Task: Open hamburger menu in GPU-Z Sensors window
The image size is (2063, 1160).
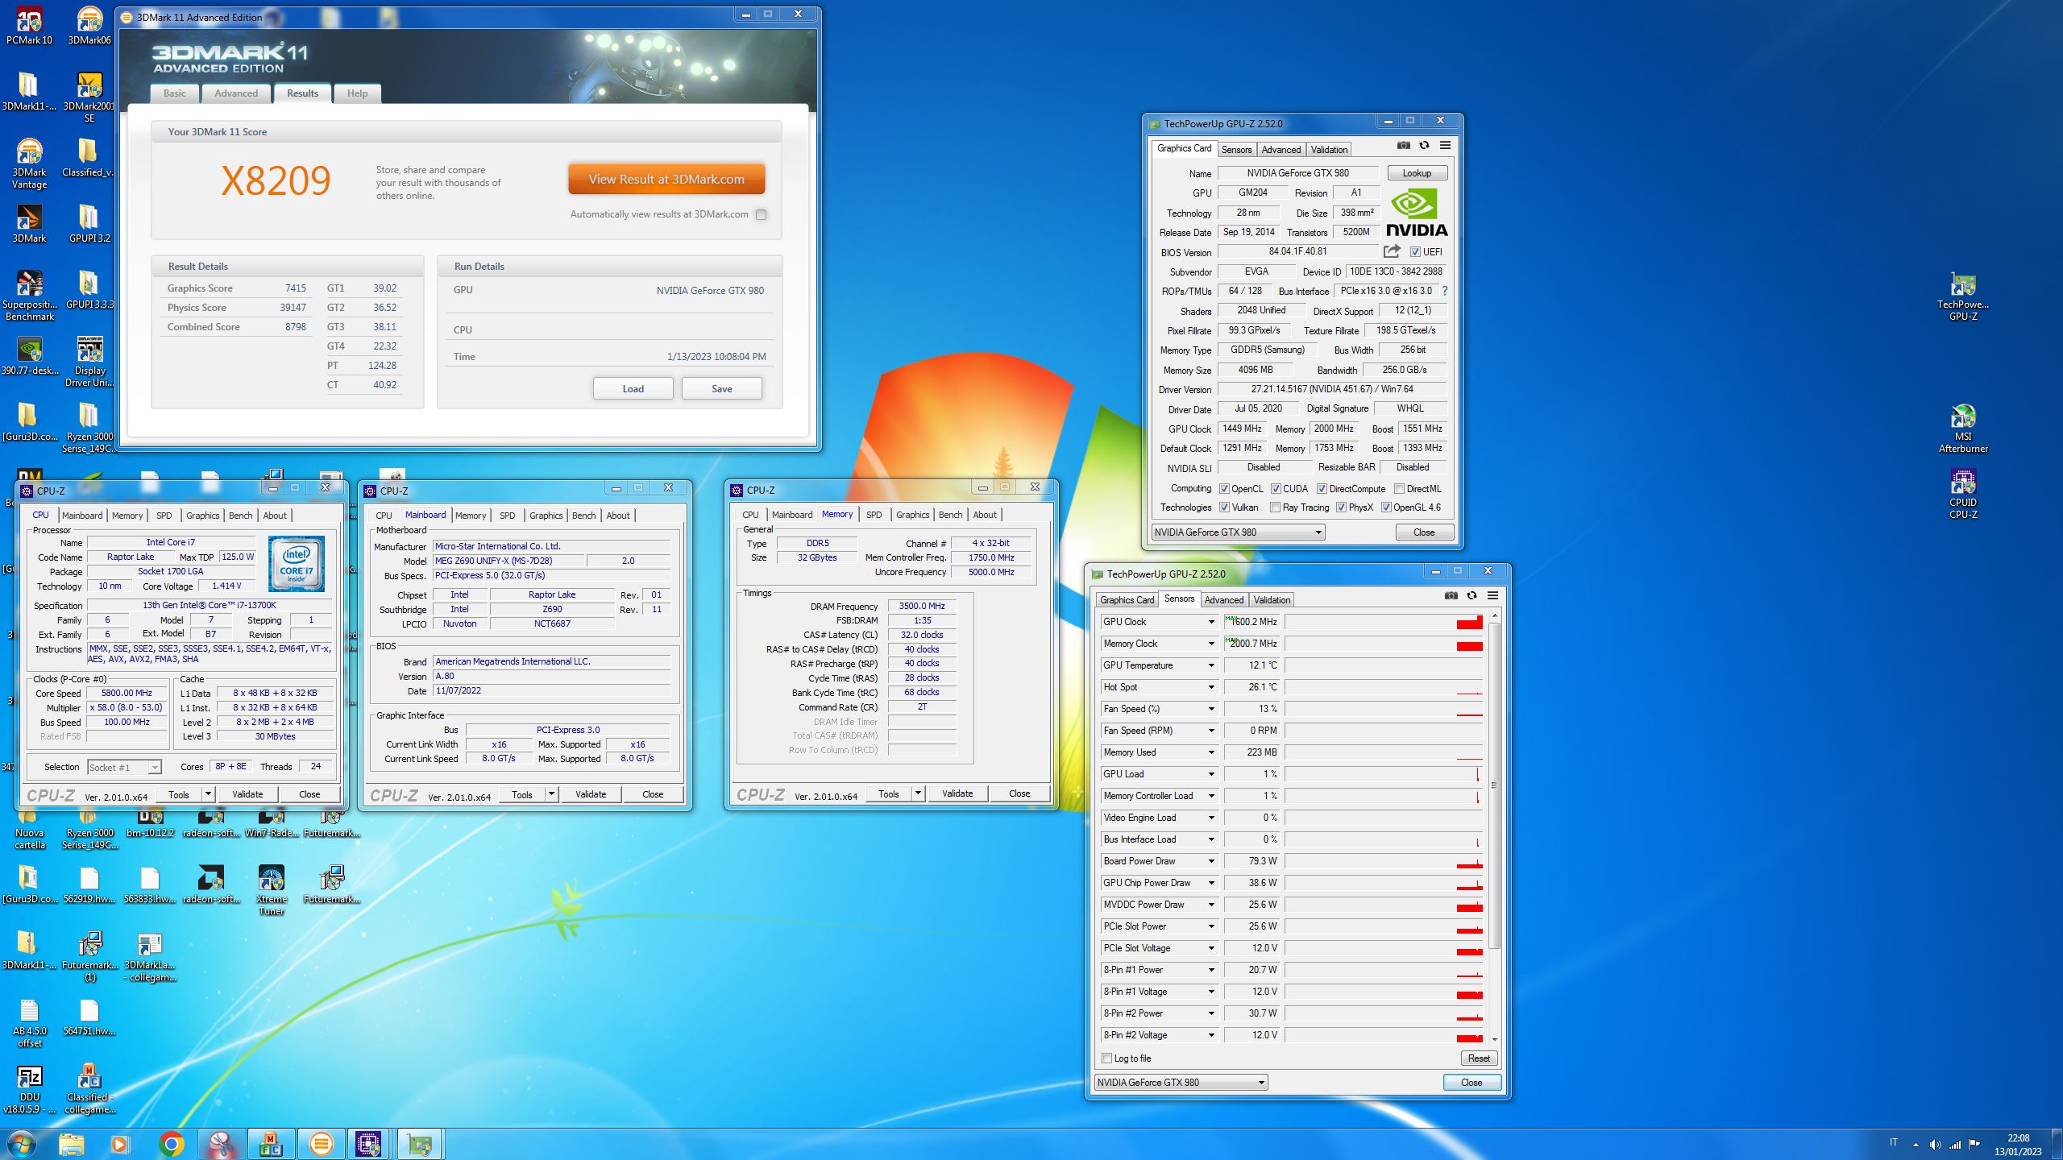Action: point(1492,596)
